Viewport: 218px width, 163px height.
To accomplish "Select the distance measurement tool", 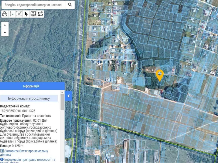I will 12,14.
